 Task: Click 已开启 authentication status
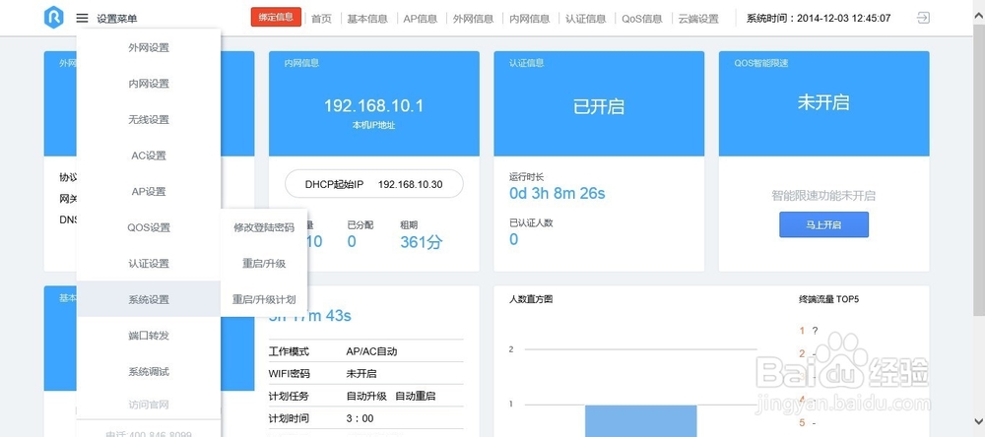599,106
